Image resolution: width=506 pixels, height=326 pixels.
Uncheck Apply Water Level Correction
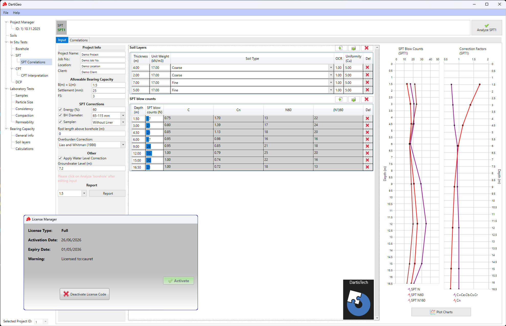(60, 158)
